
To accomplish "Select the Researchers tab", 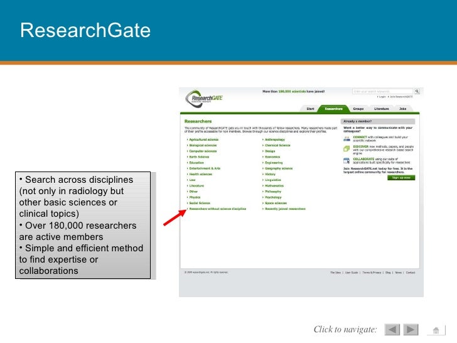I will click(x=334, y=109).
